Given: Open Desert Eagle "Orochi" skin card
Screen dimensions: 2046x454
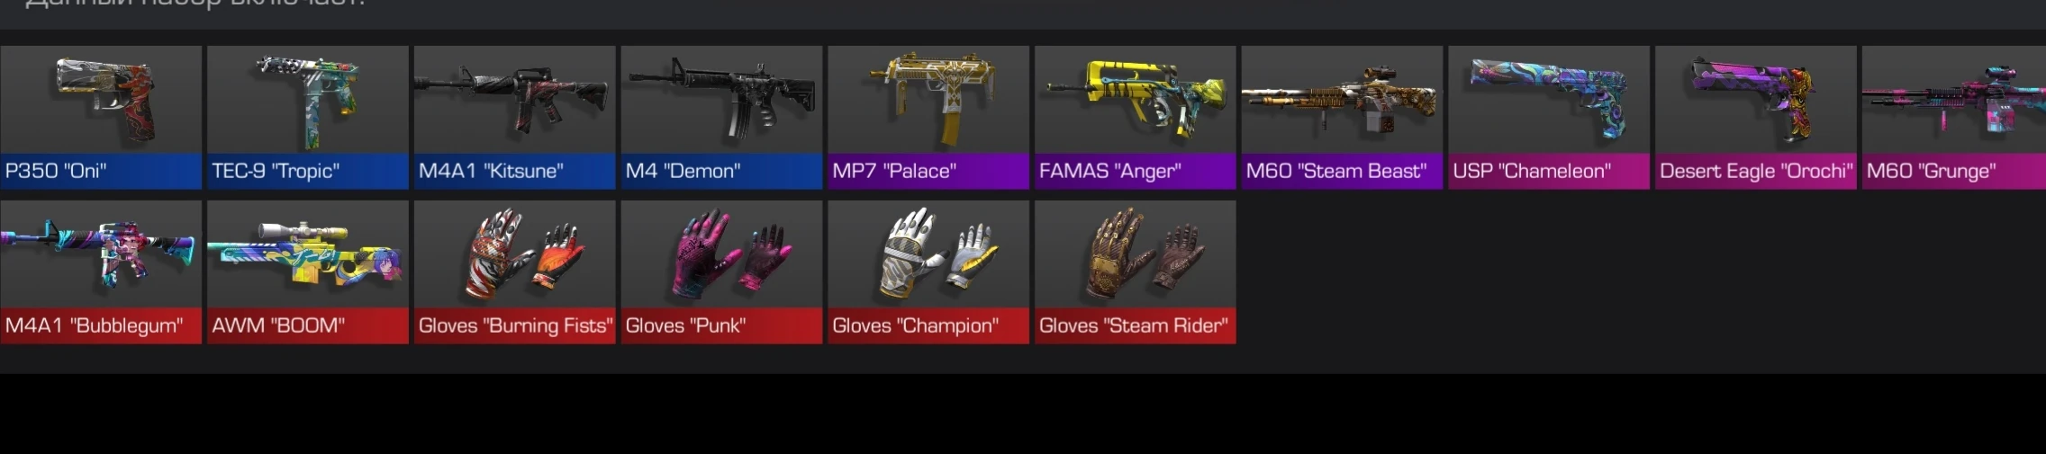Looking at the screenshot, I should click(1756, 117).
